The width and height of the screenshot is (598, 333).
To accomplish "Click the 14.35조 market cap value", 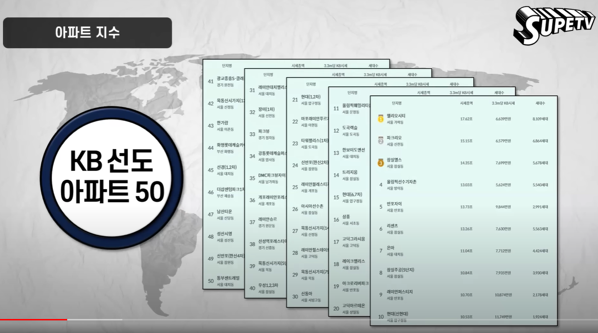I will coord(466,163).
